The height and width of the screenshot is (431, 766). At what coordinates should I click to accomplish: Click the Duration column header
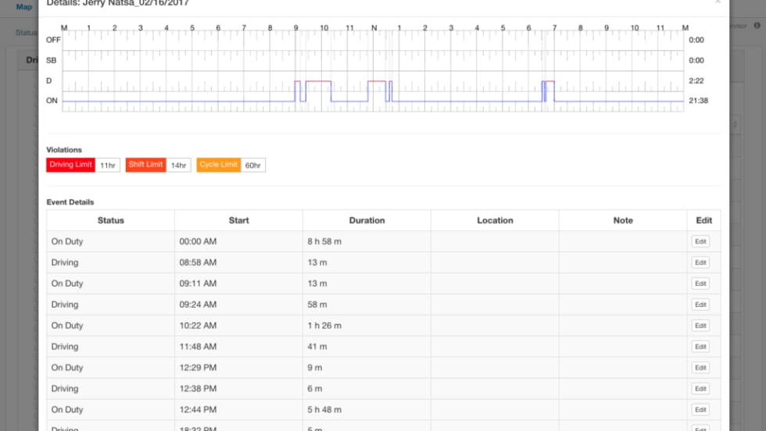367,220
